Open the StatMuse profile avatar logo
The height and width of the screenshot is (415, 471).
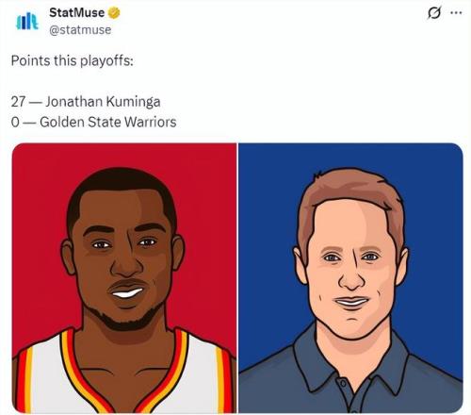[27, 22]
